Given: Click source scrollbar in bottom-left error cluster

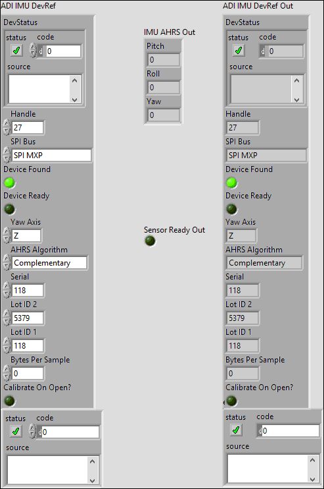Looking at the screenshot, I should pyautogui.click(x=93, y=470).
